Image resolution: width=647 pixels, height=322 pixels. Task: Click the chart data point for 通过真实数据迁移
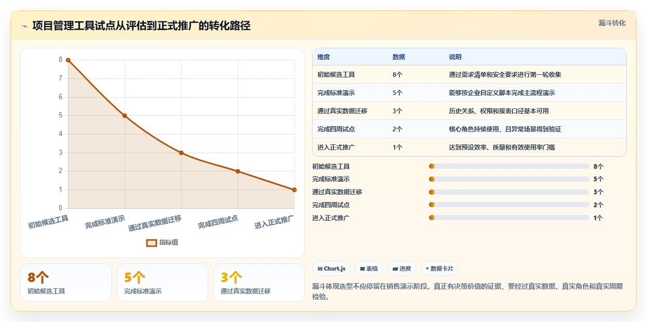coord(181,153)
